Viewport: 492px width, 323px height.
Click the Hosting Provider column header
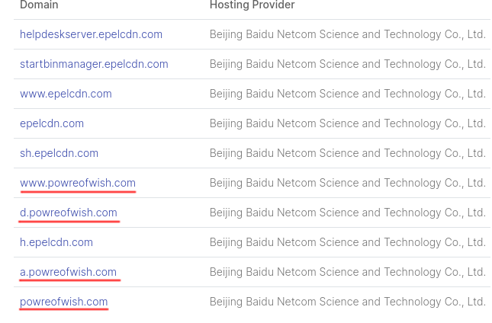252,5
